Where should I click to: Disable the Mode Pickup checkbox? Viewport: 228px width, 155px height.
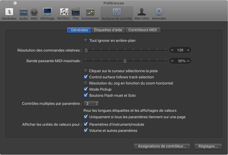tap(86, 89)
